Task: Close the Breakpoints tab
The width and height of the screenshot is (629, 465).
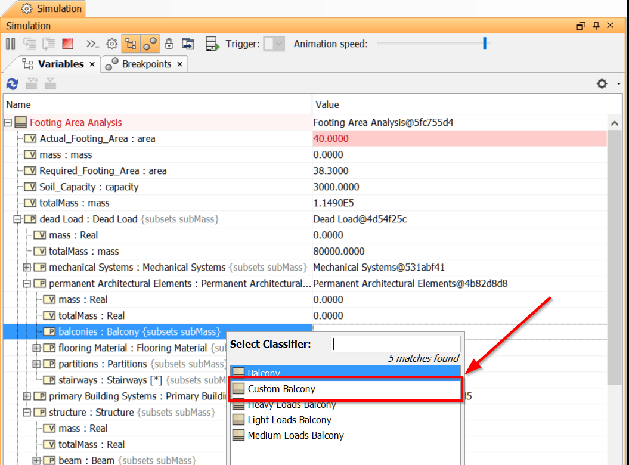Action: click(179, 64)
